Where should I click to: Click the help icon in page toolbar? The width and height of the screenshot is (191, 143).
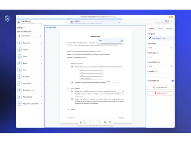[x=110, y=122]
